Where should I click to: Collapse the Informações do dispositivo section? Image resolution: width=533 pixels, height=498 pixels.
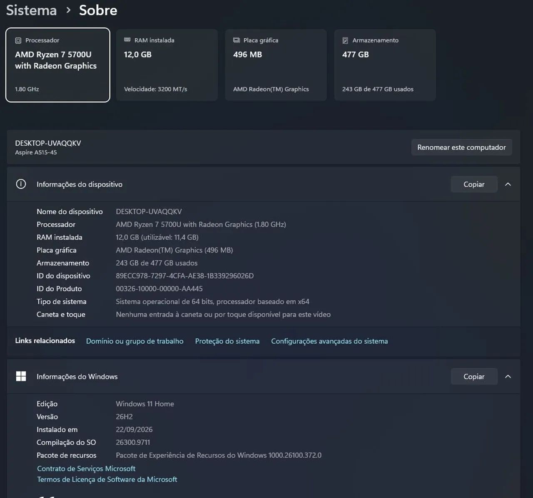tap(508, 184)
